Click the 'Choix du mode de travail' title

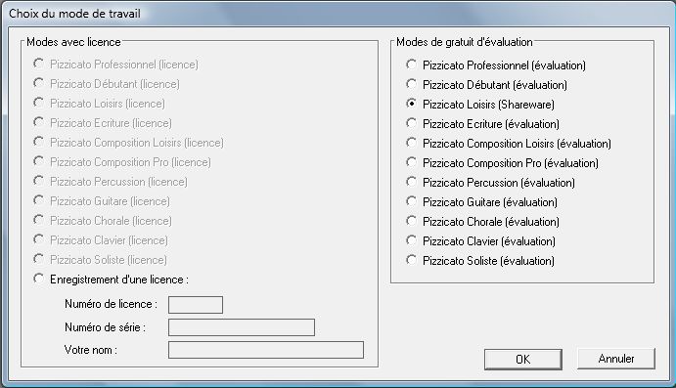tap(74, 14)
